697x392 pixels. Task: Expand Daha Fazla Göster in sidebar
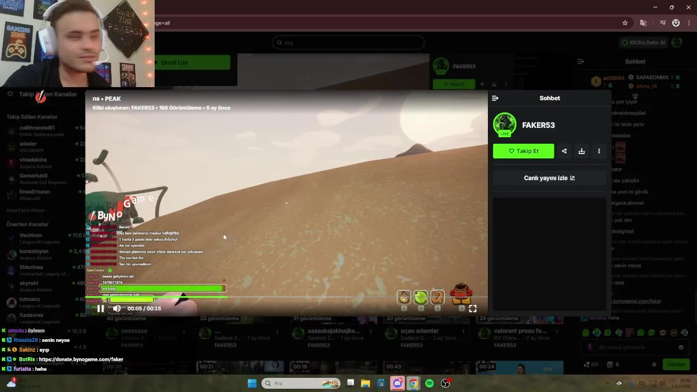pyautogui.click(x=26, y=210)
